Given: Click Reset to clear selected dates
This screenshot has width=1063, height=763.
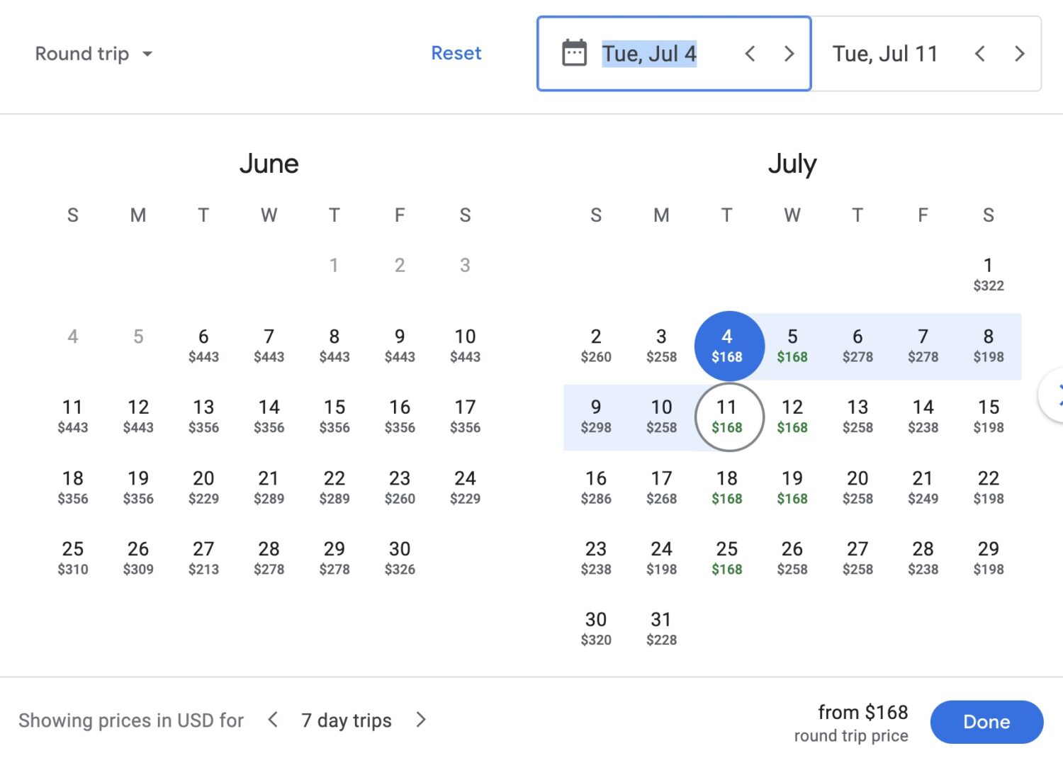Looking at the screenshot, I should (x=456, y=53).
